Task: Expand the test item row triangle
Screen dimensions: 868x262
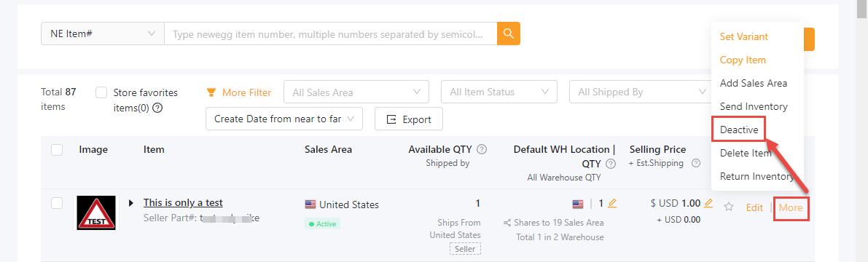Action: 131,203
